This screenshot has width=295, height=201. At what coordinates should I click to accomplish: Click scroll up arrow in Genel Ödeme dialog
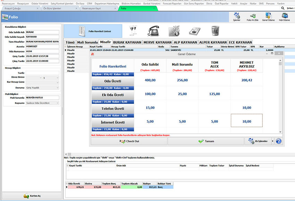coord(280,60)
